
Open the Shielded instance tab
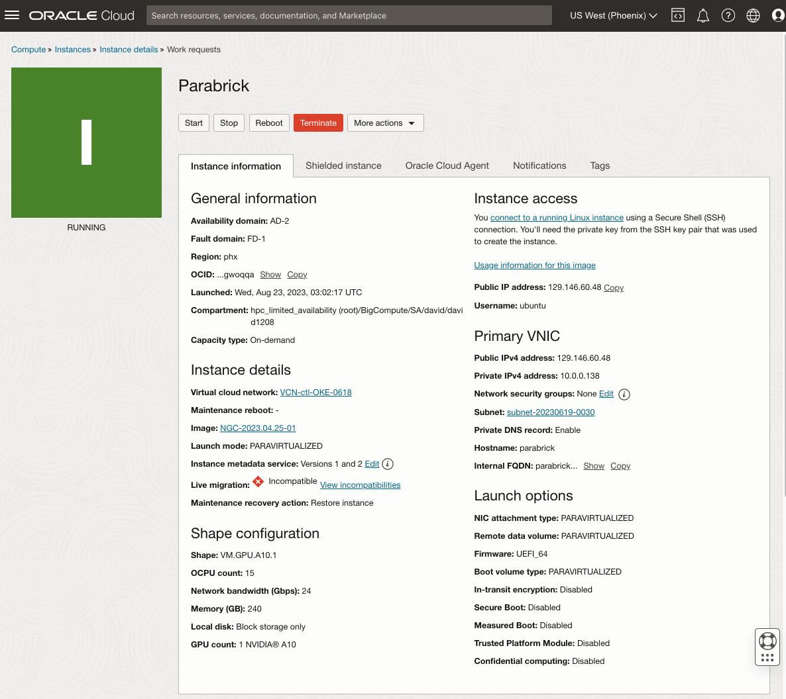(x=343, y=165)
